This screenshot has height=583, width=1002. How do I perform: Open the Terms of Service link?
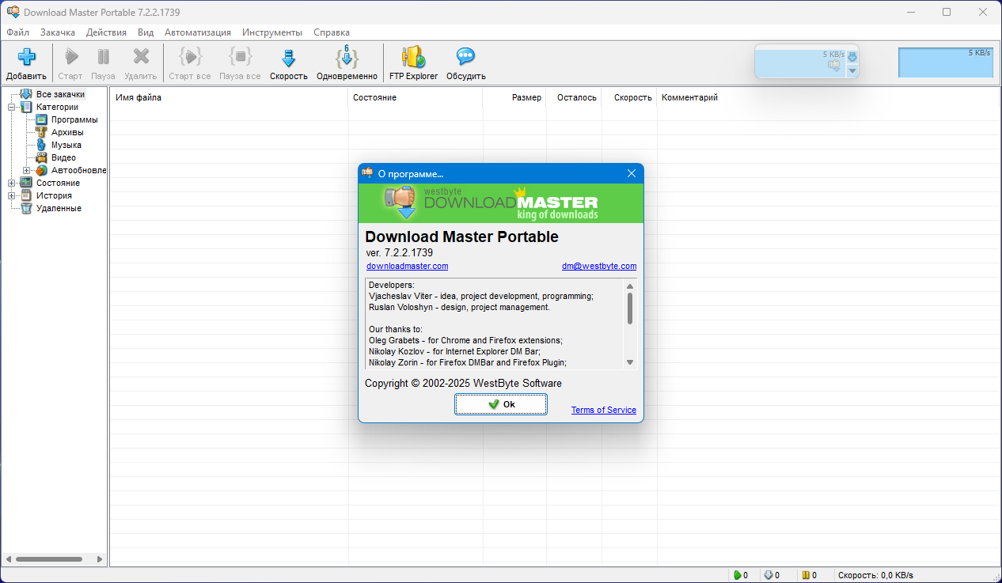(x=603, y=410)
